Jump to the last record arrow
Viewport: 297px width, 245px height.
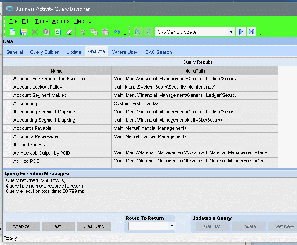coord(251,32)
